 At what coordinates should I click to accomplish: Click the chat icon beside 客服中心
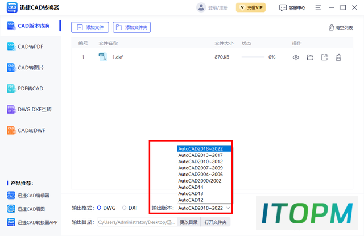[x=283, y=7]
